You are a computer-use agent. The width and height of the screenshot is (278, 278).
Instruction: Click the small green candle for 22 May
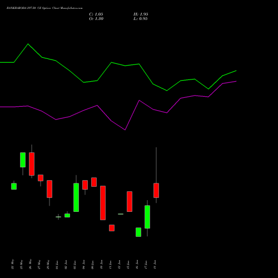pyautogui.click(x=14, y=186)
